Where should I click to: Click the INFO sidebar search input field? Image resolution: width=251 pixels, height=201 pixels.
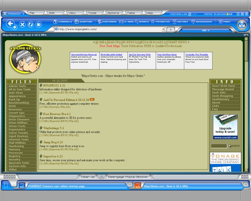(x=219, y=146)
